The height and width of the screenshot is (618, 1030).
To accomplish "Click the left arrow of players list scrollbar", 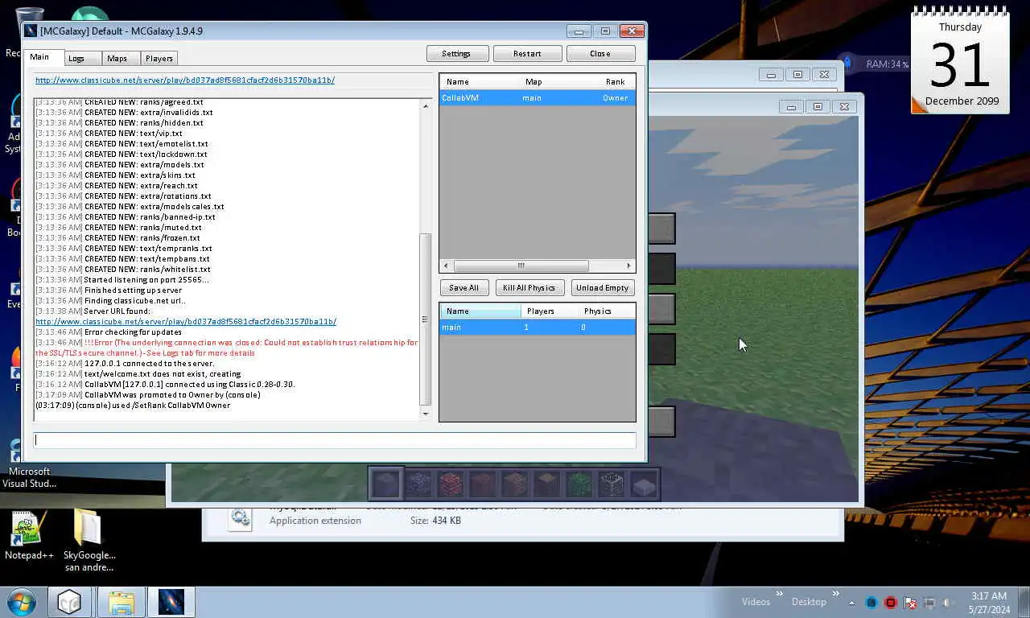I will [x=446, y=266].
